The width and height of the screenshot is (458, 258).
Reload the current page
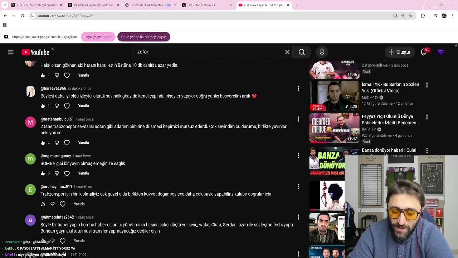pyautogui.click(x=22, y=16)
